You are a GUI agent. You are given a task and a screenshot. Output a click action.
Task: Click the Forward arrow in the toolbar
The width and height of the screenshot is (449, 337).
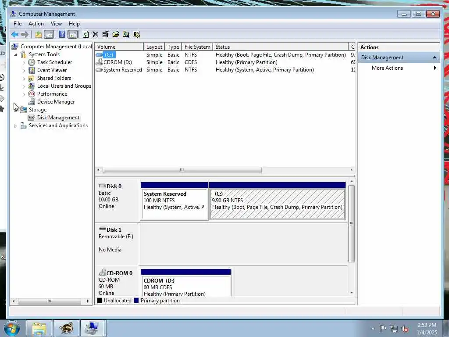(25, 35)
